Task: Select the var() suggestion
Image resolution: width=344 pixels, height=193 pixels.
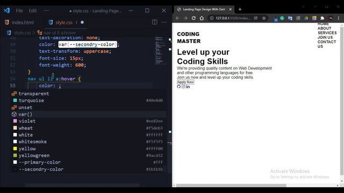Action: (x=89, y=114)
